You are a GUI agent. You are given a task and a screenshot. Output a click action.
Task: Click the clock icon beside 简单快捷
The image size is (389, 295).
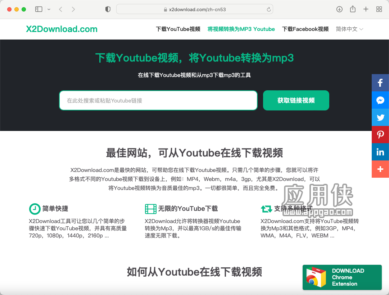35,209
